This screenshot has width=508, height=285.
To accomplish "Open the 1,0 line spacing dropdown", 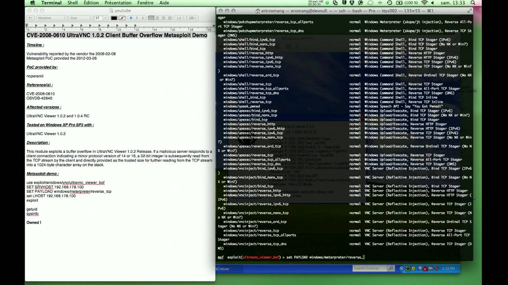I will pyautogui.click(x=180, y=18).
